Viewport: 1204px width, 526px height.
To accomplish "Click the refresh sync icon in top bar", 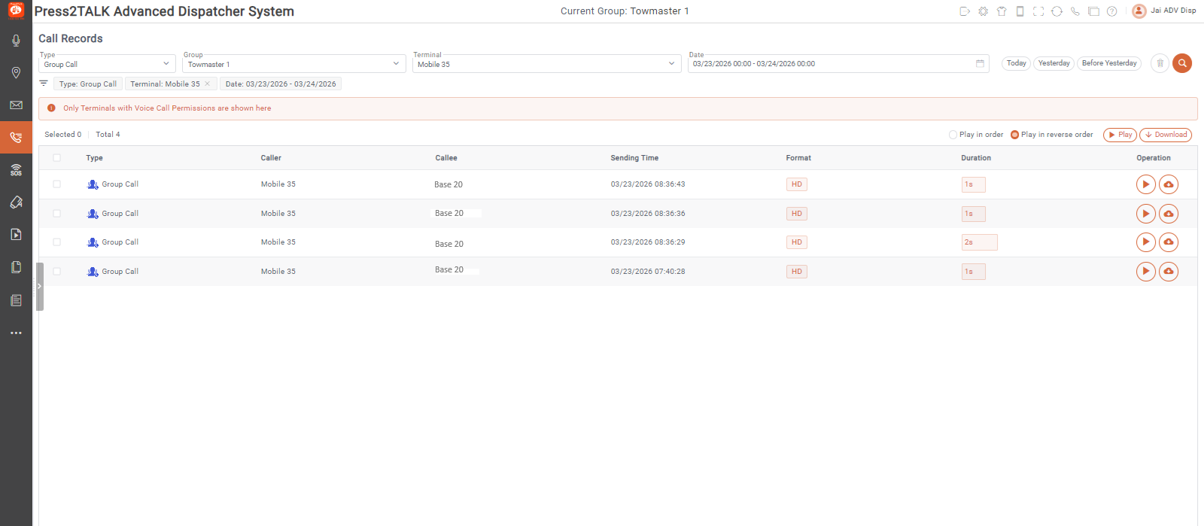I will [x=1057, y=11].
